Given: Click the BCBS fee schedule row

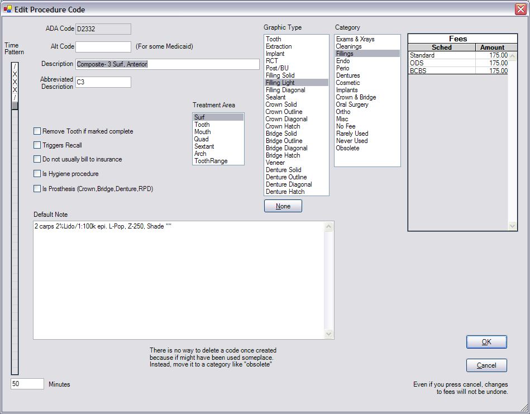Looking at the screenshot, I should pyautogui.click(x=458, y=71).
